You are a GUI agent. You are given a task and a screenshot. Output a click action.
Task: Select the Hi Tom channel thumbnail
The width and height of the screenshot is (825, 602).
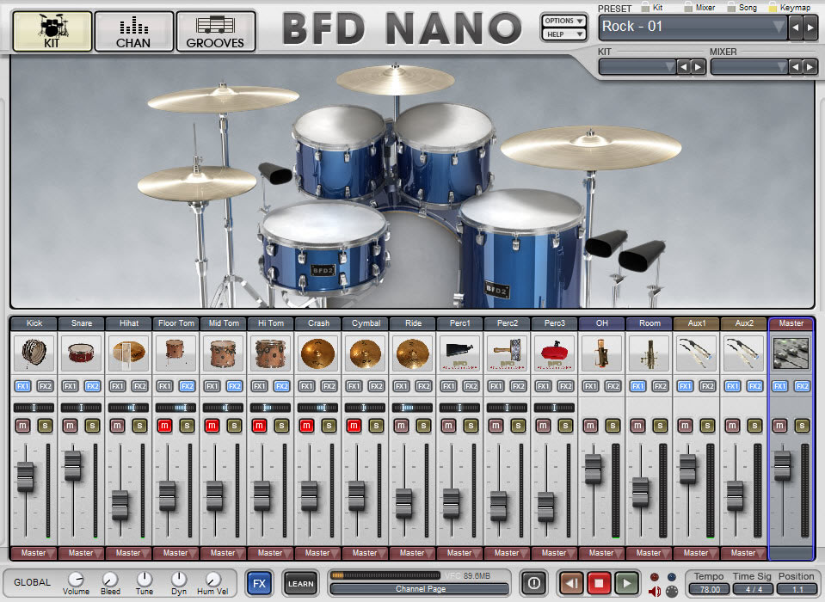pos(271,353)
